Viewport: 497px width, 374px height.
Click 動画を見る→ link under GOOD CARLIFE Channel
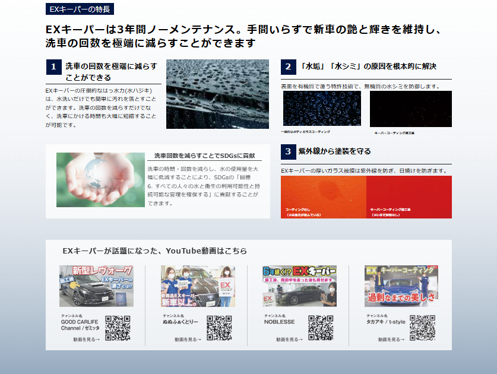[86, 340]
